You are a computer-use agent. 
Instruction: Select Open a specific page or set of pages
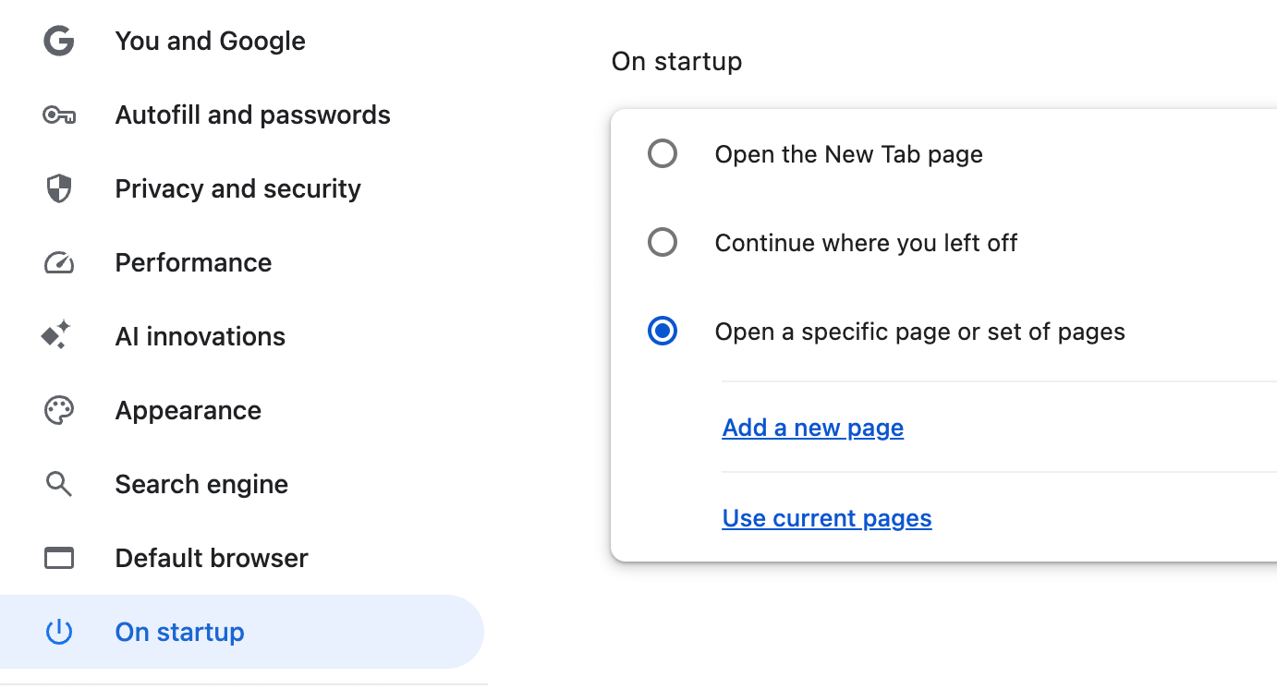[662, 331]
